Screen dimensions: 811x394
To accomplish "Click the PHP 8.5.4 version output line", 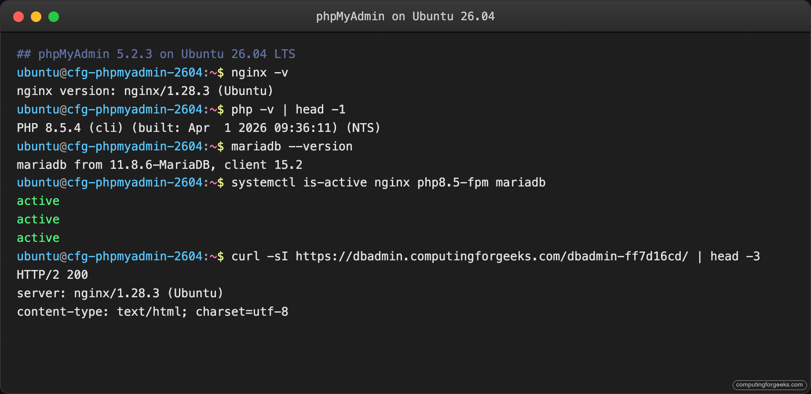I will coord(198,128).
